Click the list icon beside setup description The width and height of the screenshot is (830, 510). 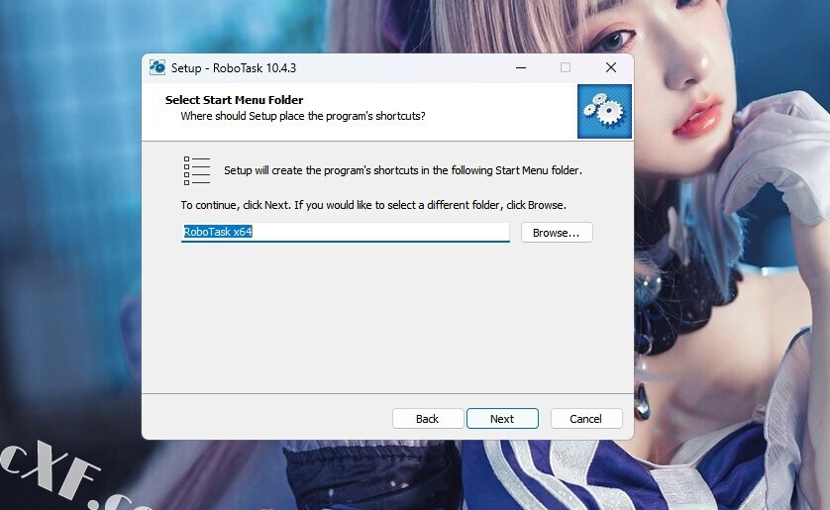click(x=197, y=170)
